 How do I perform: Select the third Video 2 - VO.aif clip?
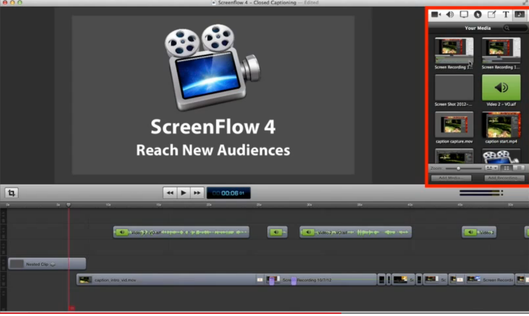click(x=356, y=232)
